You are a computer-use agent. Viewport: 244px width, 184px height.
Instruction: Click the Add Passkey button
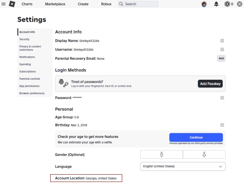click(210, 84)
